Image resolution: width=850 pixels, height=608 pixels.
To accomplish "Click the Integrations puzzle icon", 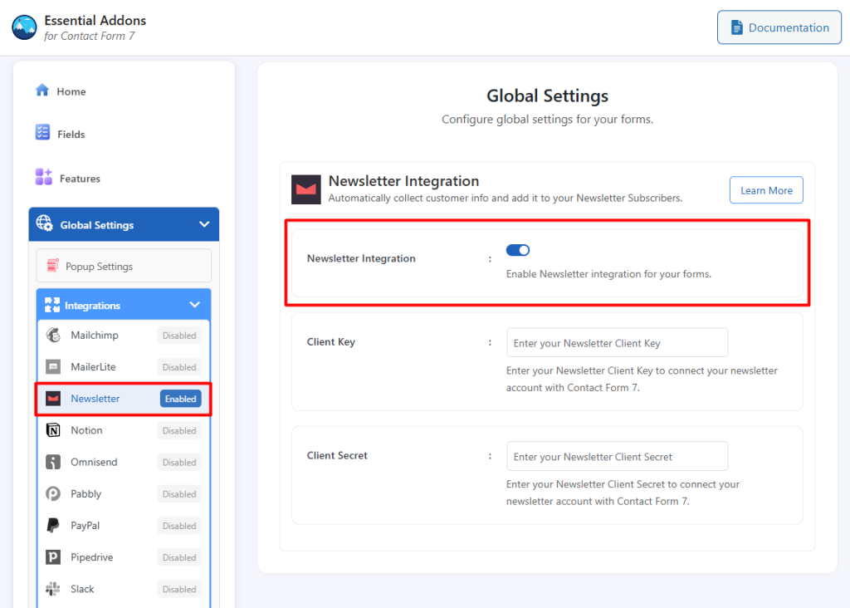I will click(x=52, y=305).
